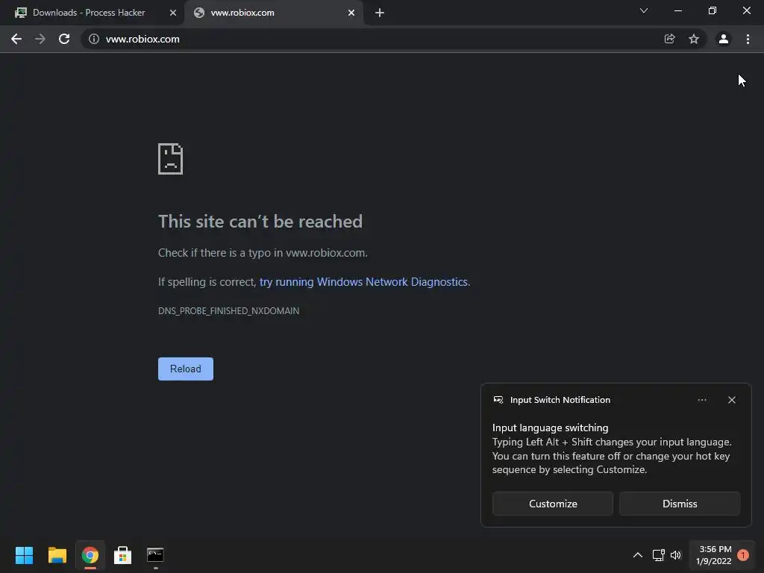764x573 pixels.
Task: Click the Input Switch Notification app icon
Action: tap(498, 400)
